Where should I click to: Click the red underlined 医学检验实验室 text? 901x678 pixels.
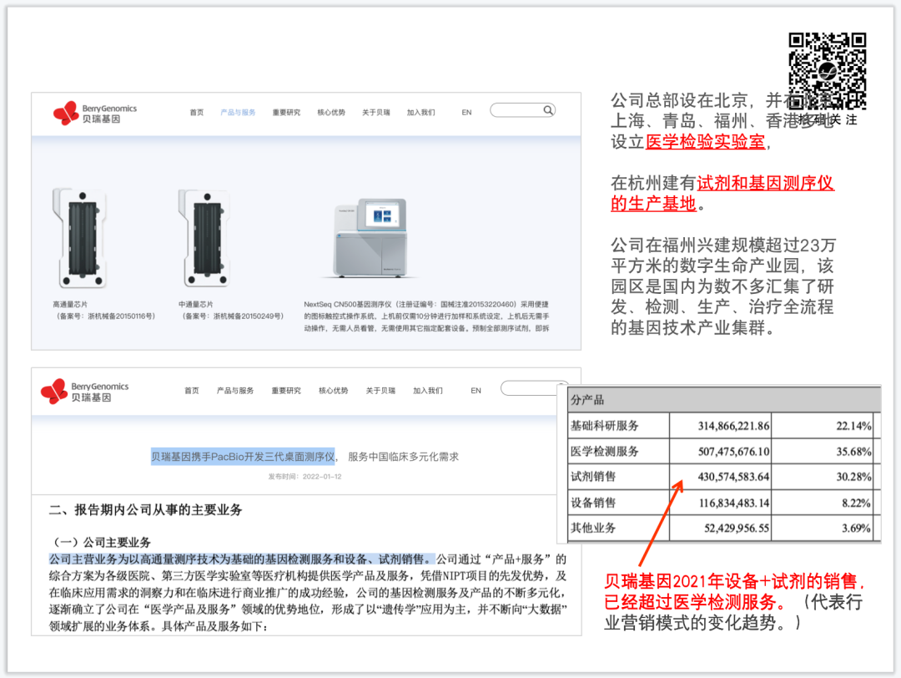[705, 142]
